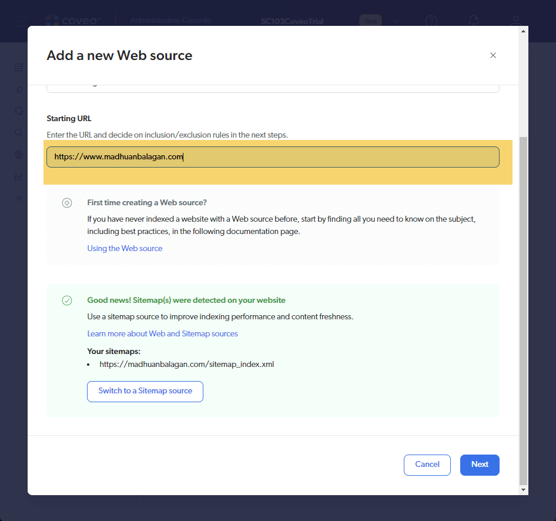Open the help question mark icon
The image size is (556, 521).
(x=431, y=21)
